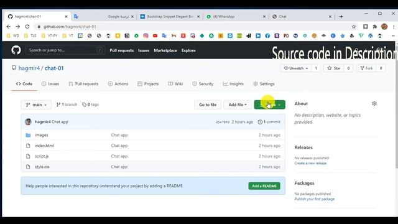This screenshot has width=398, height=224.
Task: Open the Facebook bookmark
Action: point(267,36)
